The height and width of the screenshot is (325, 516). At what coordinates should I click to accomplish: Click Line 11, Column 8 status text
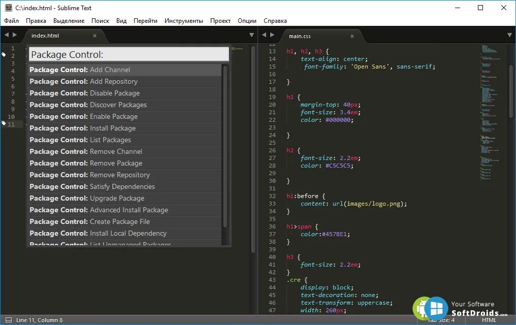coord(39,320)
